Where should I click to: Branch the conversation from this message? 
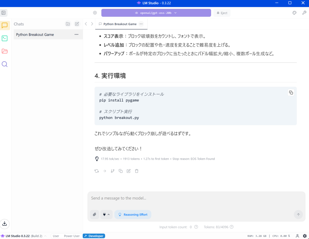coord(113,171)
